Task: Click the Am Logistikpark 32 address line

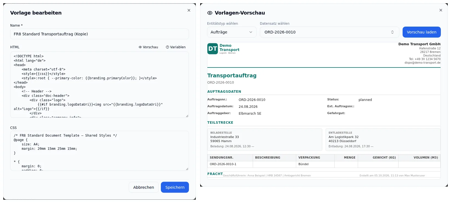Action: (343, 137)
